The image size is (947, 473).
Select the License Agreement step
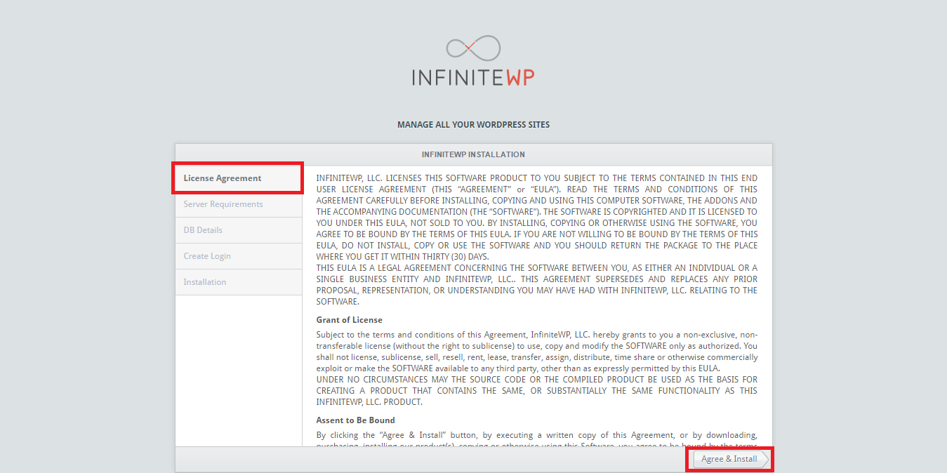239,178
